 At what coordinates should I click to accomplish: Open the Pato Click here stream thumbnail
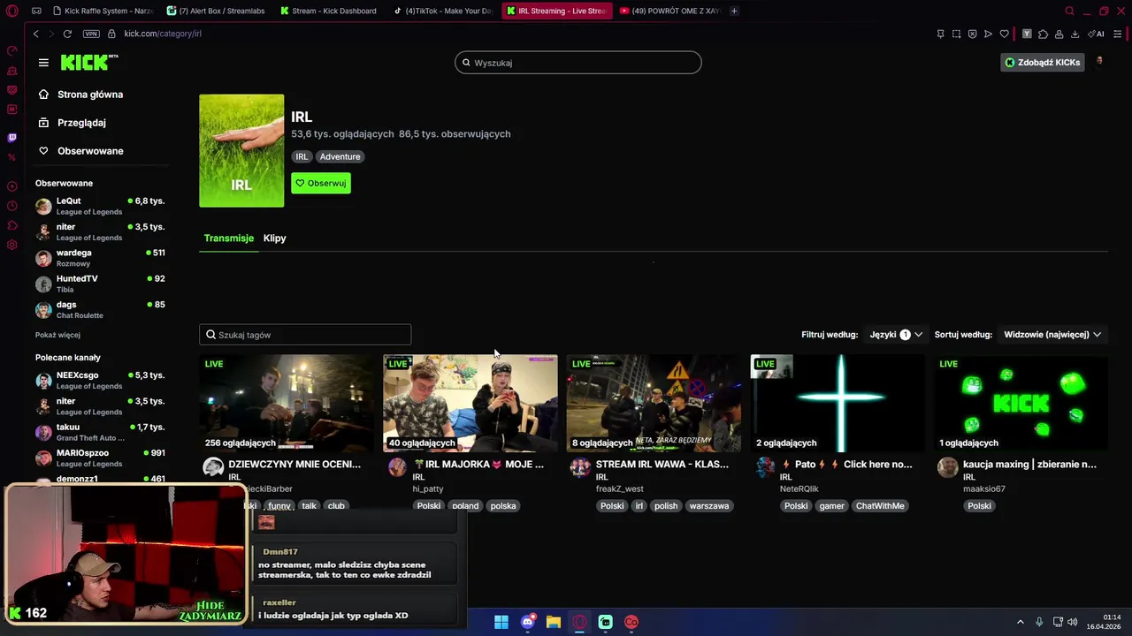point(838,404)
